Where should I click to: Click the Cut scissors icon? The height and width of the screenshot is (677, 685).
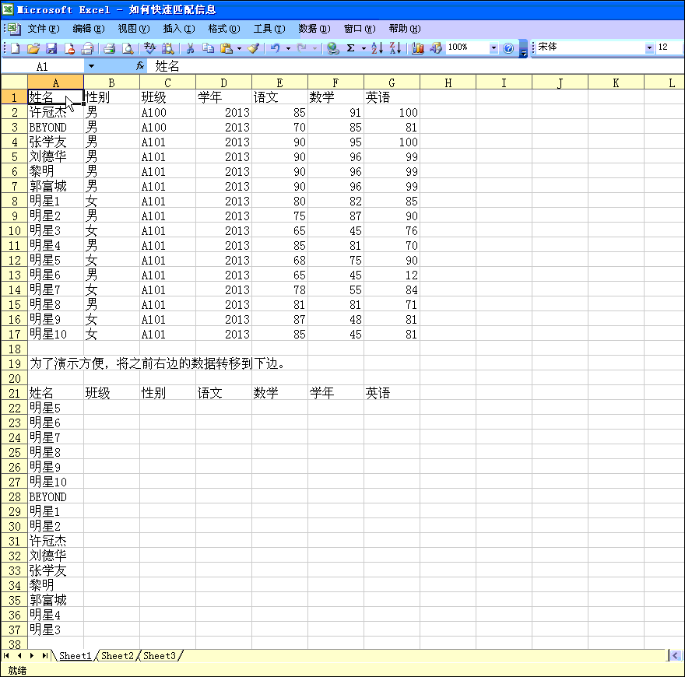pyautogui.click(x=189, y=48)
